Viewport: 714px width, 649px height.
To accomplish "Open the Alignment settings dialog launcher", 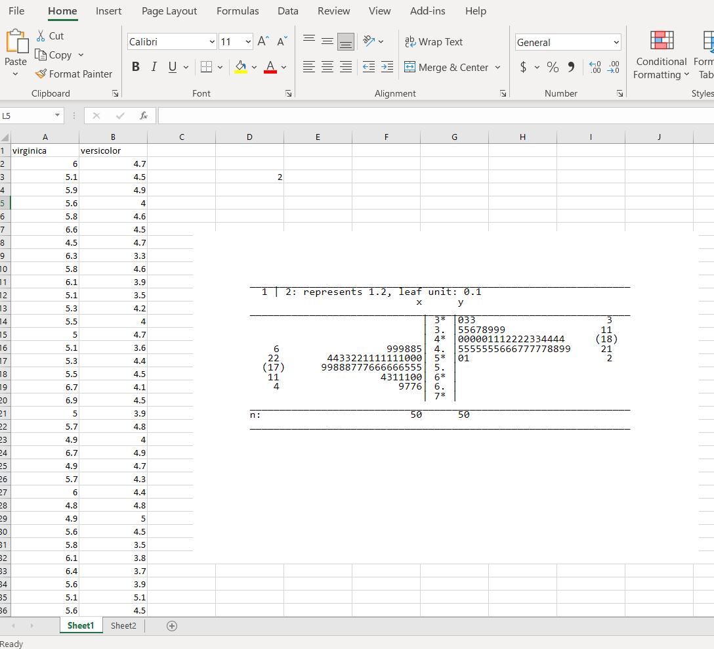I will [x=503, y=93].
